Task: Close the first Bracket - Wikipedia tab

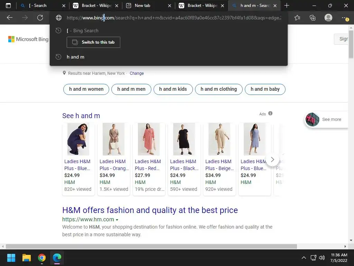Action: click(x=117, y=6)
